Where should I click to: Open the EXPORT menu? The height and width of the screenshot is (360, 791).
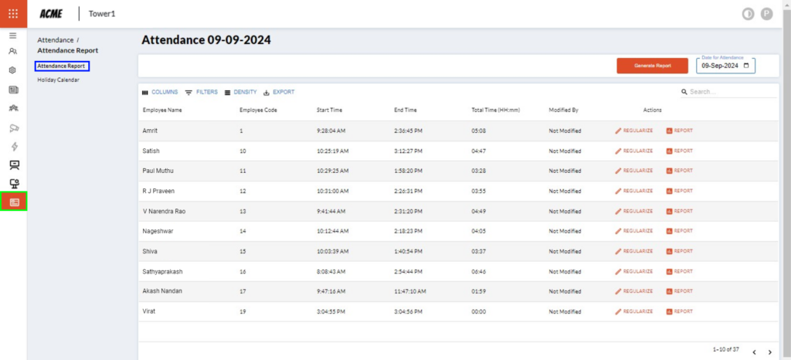[279, 92]
